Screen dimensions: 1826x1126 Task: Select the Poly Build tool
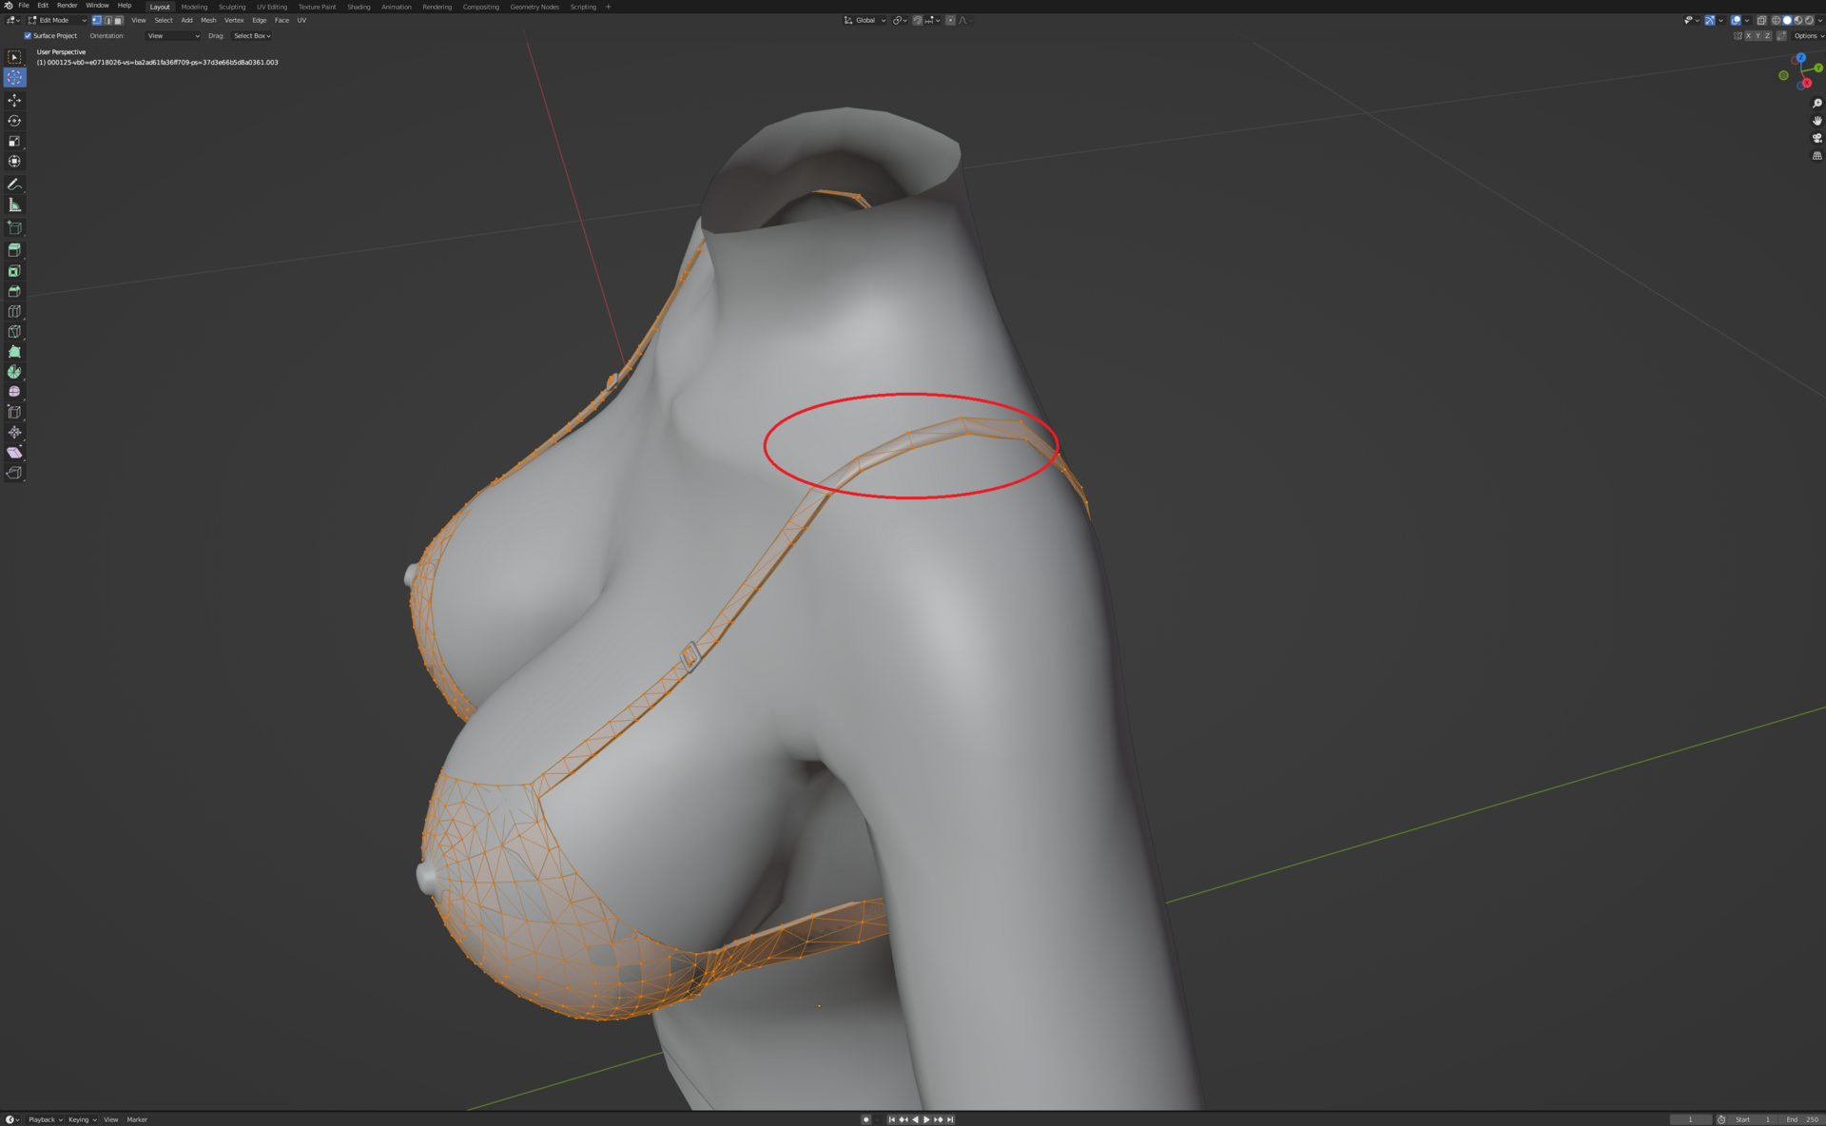(14, 352)
